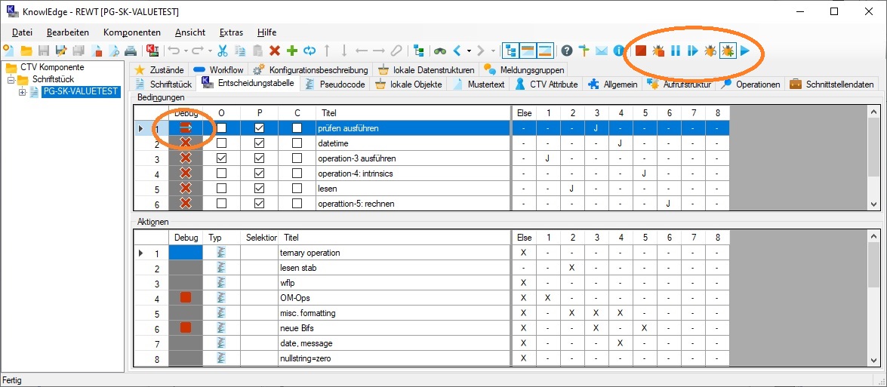Select the CTV Komponente root tree item

click(52, 68)
